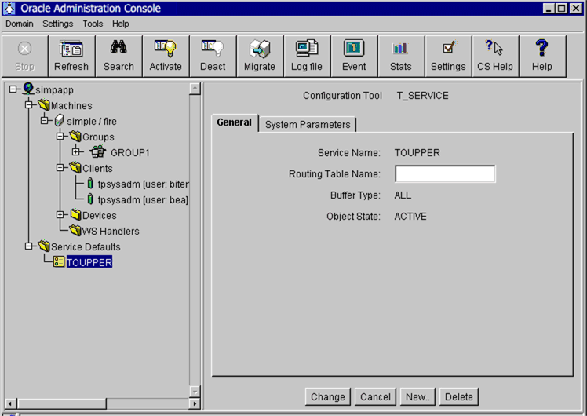Activate CS Help context help
This screenshot has width=587, height=416.
495,57
